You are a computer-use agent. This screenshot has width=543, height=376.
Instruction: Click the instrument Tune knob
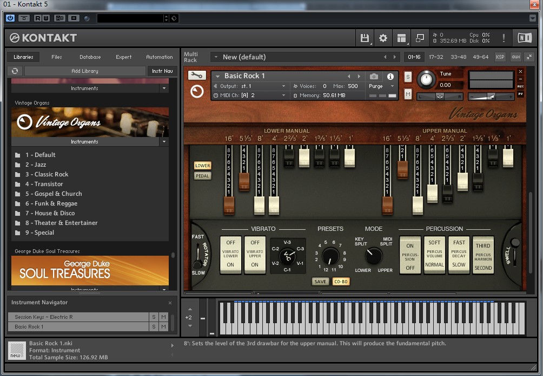tap(426, 79)
